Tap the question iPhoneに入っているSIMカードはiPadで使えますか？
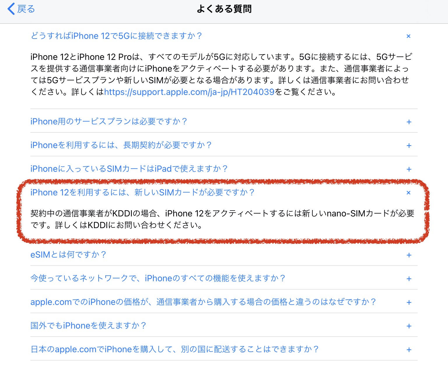The height and width of the screenshot is (375, 448). [129, 169]
